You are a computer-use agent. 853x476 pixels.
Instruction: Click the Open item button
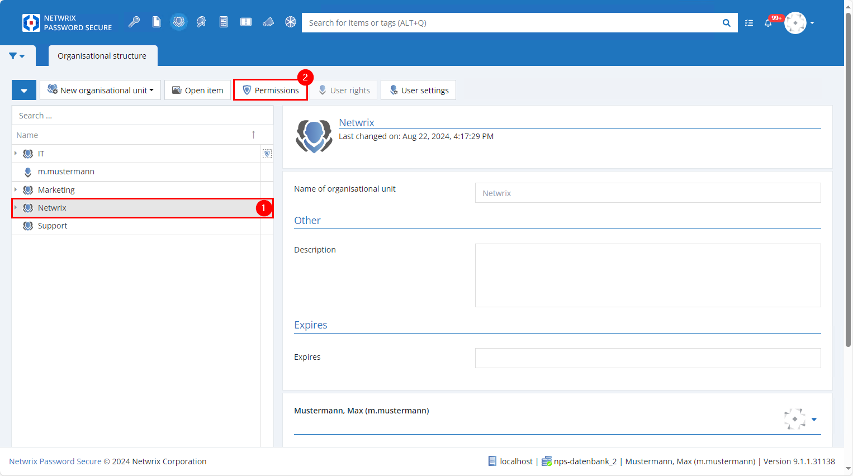[x=197, y=90]
